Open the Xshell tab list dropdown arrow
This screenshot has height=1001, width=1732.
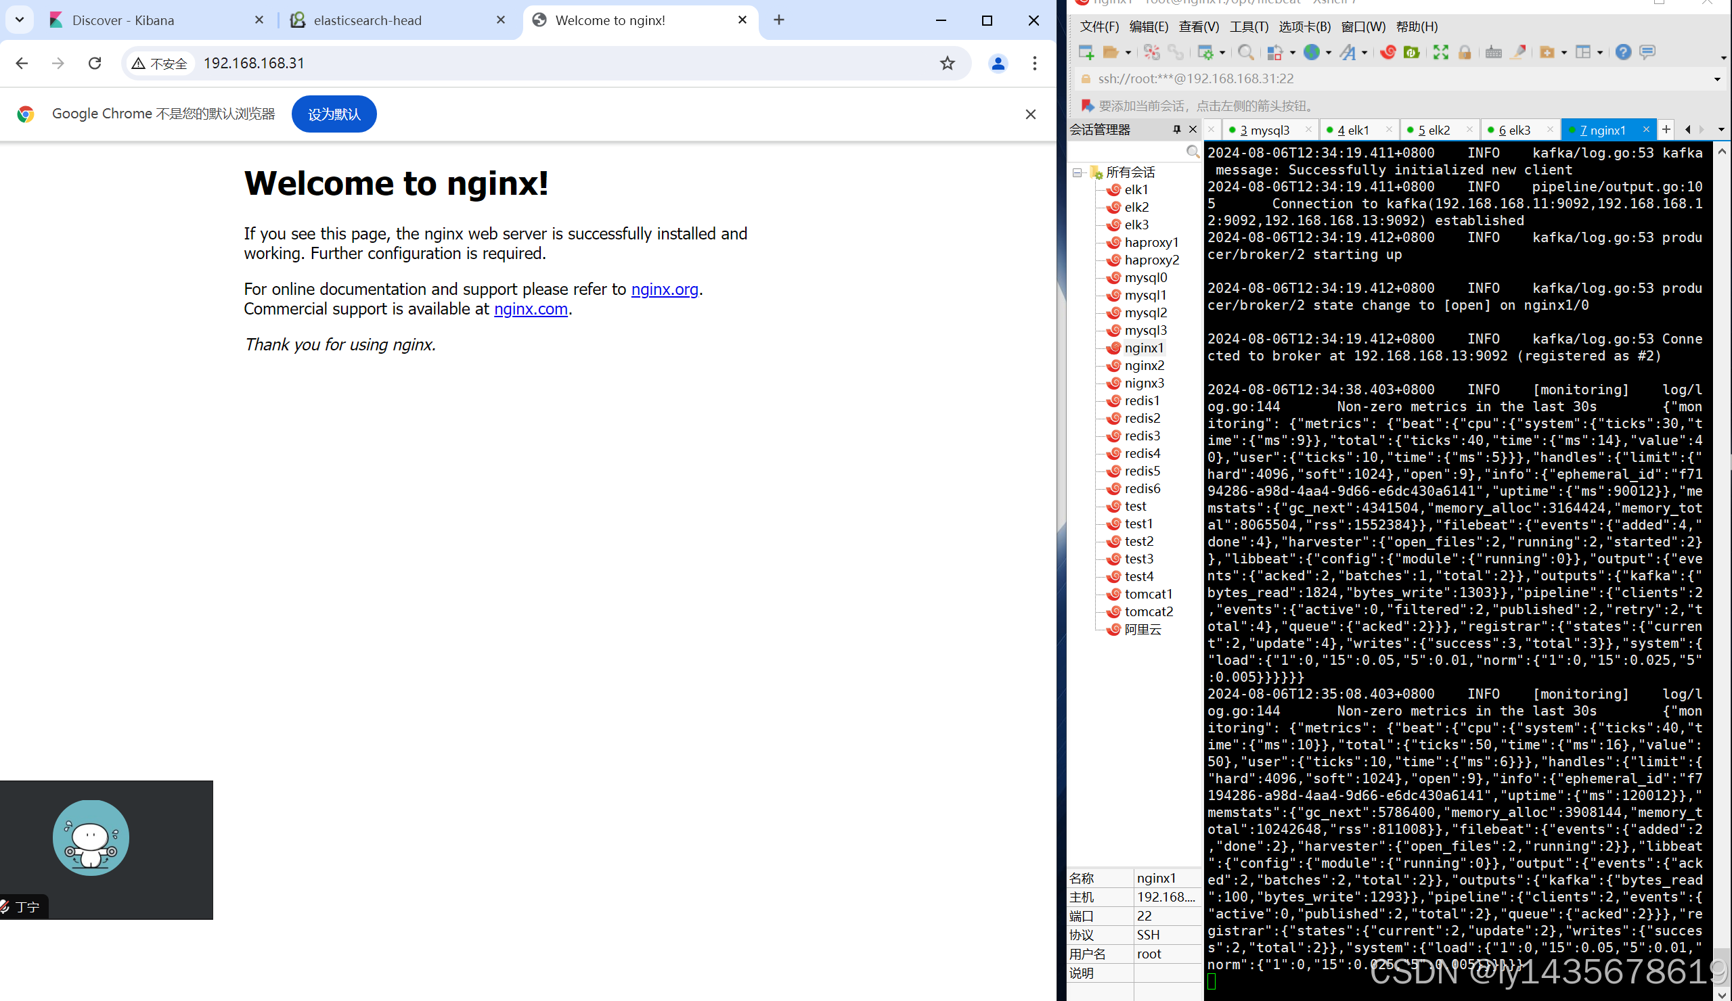point(1721,129)
